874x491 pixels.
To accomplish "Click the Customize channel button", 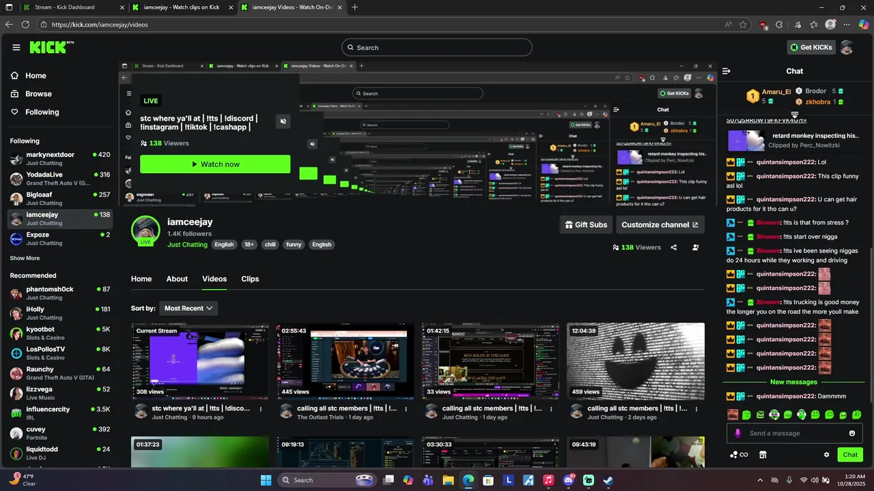I will click(x=660, y=224).
